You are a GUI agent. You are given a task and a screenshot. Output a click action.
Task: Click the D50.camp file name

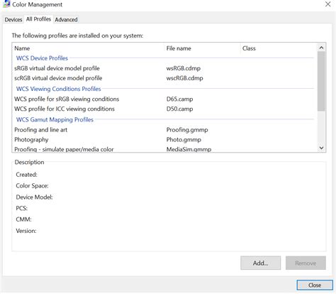click(179, 109)
